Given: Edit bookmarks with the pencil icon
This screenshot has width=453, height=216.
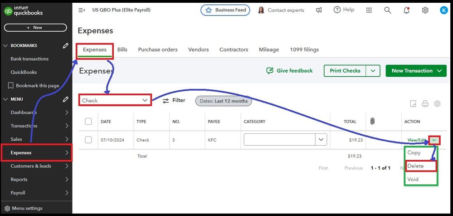Looking at the screenshot, I should click(66, 46).
